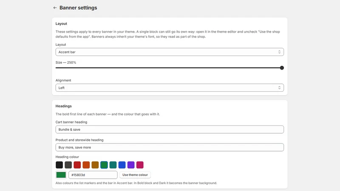Select the orange heading colour swatch
The width and height of the screenshot is (340, 191).
pos(86,165)
